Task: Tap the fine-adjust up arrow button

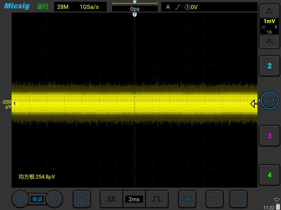Action: pyautogui.click(x=20, y=199)
